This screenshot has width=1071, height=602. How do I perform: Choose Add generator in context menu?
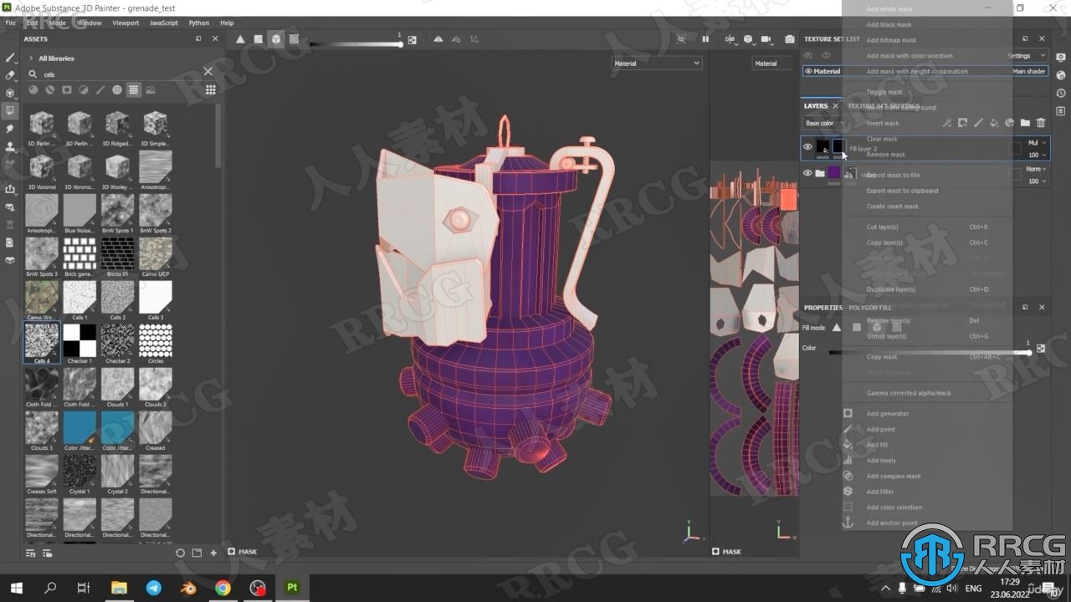pos(888,414)
